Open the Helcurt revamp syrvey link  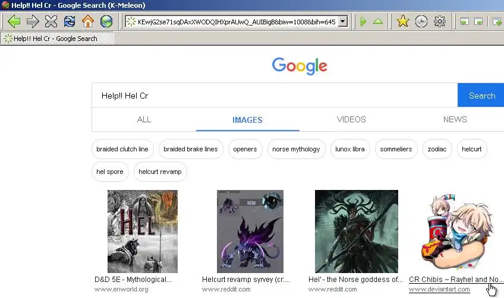[246, 280]
